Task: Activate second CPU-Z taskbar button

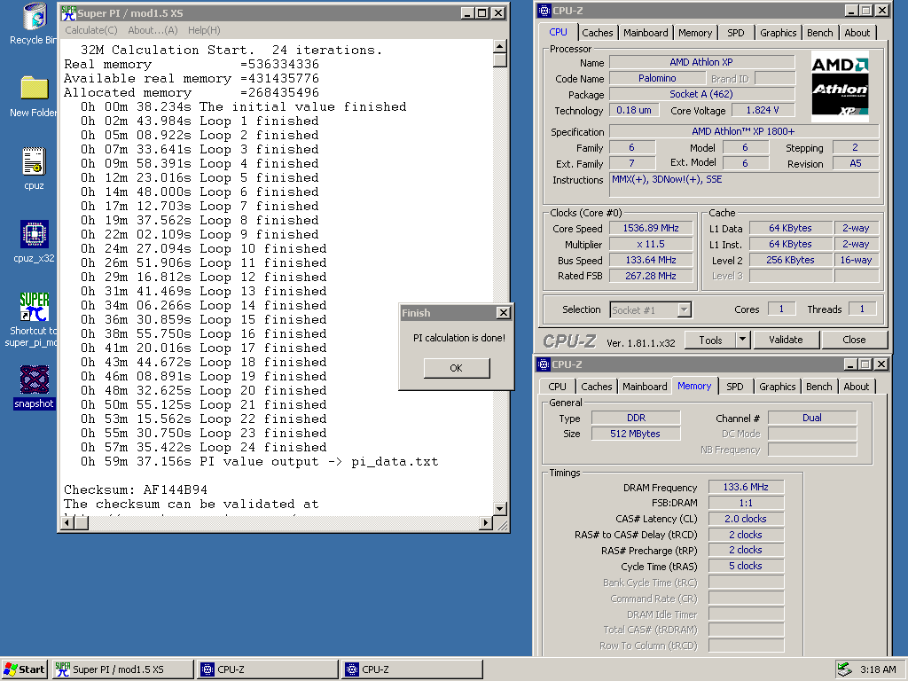Action: tap(412, 669)
